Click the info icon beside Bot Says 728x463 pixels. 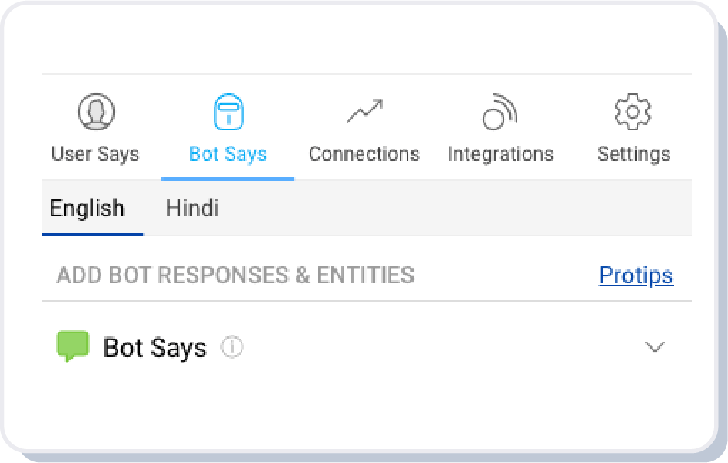[x=232, y=348]
